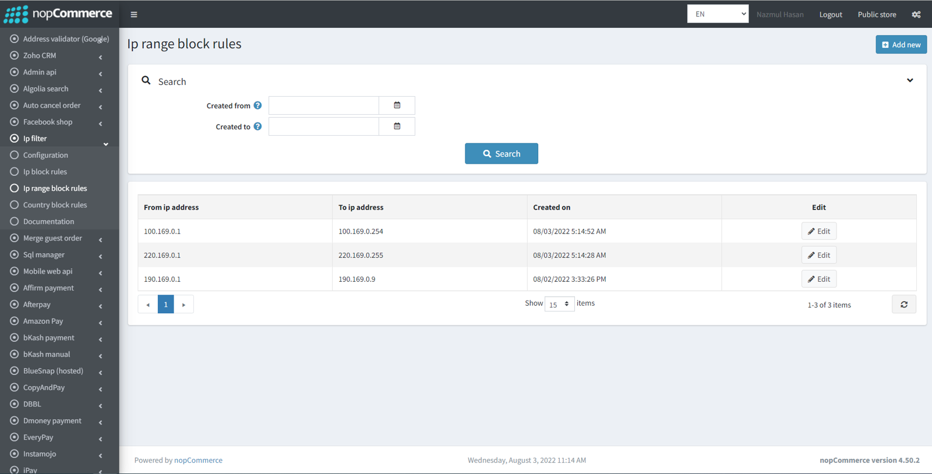Image resolution: width=932 pixels, height=474 pixels.
Task: Toggle sidebar with the hamburger menu icon
Action: pos(134,15)
